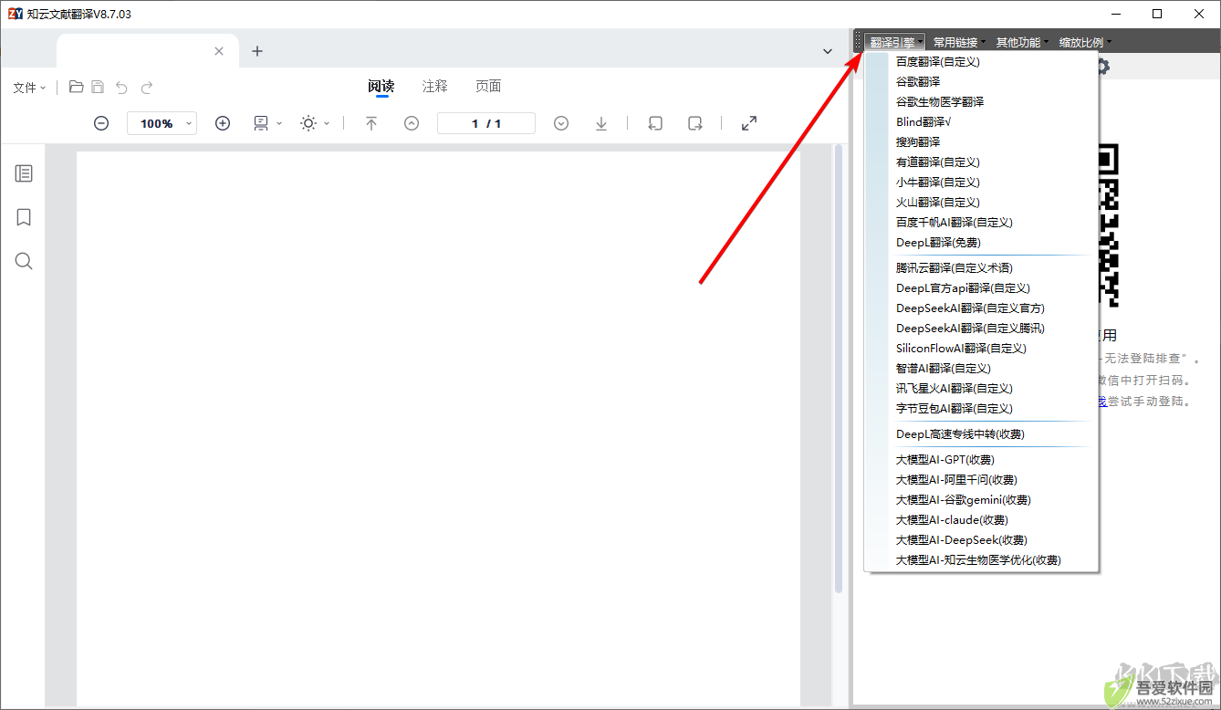Open the 缩放比例 zoom ratio menu
Image resolution: width=1221 pixels, height=710 pixels.
click(x=1084, y=42)
